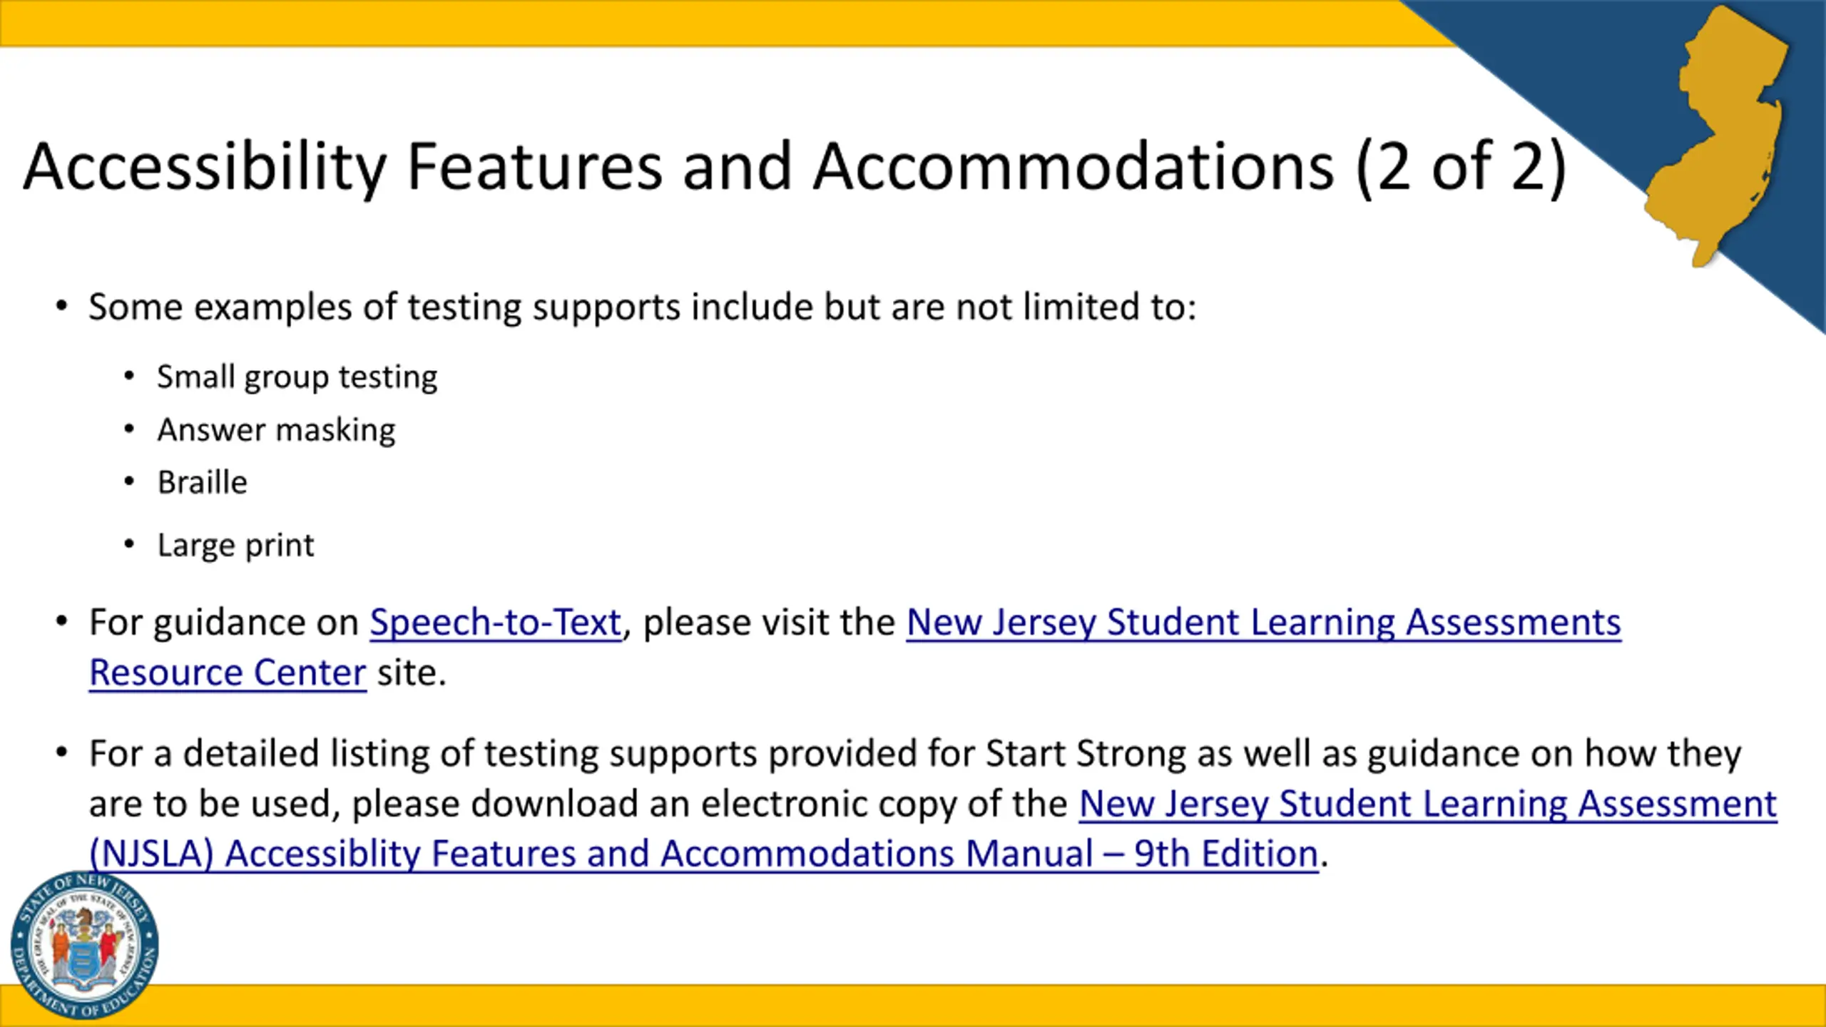Click the Some examples of testing supports line
Image resolution: width=1826 pixels, height=1027 pixels.
(642, 307)
